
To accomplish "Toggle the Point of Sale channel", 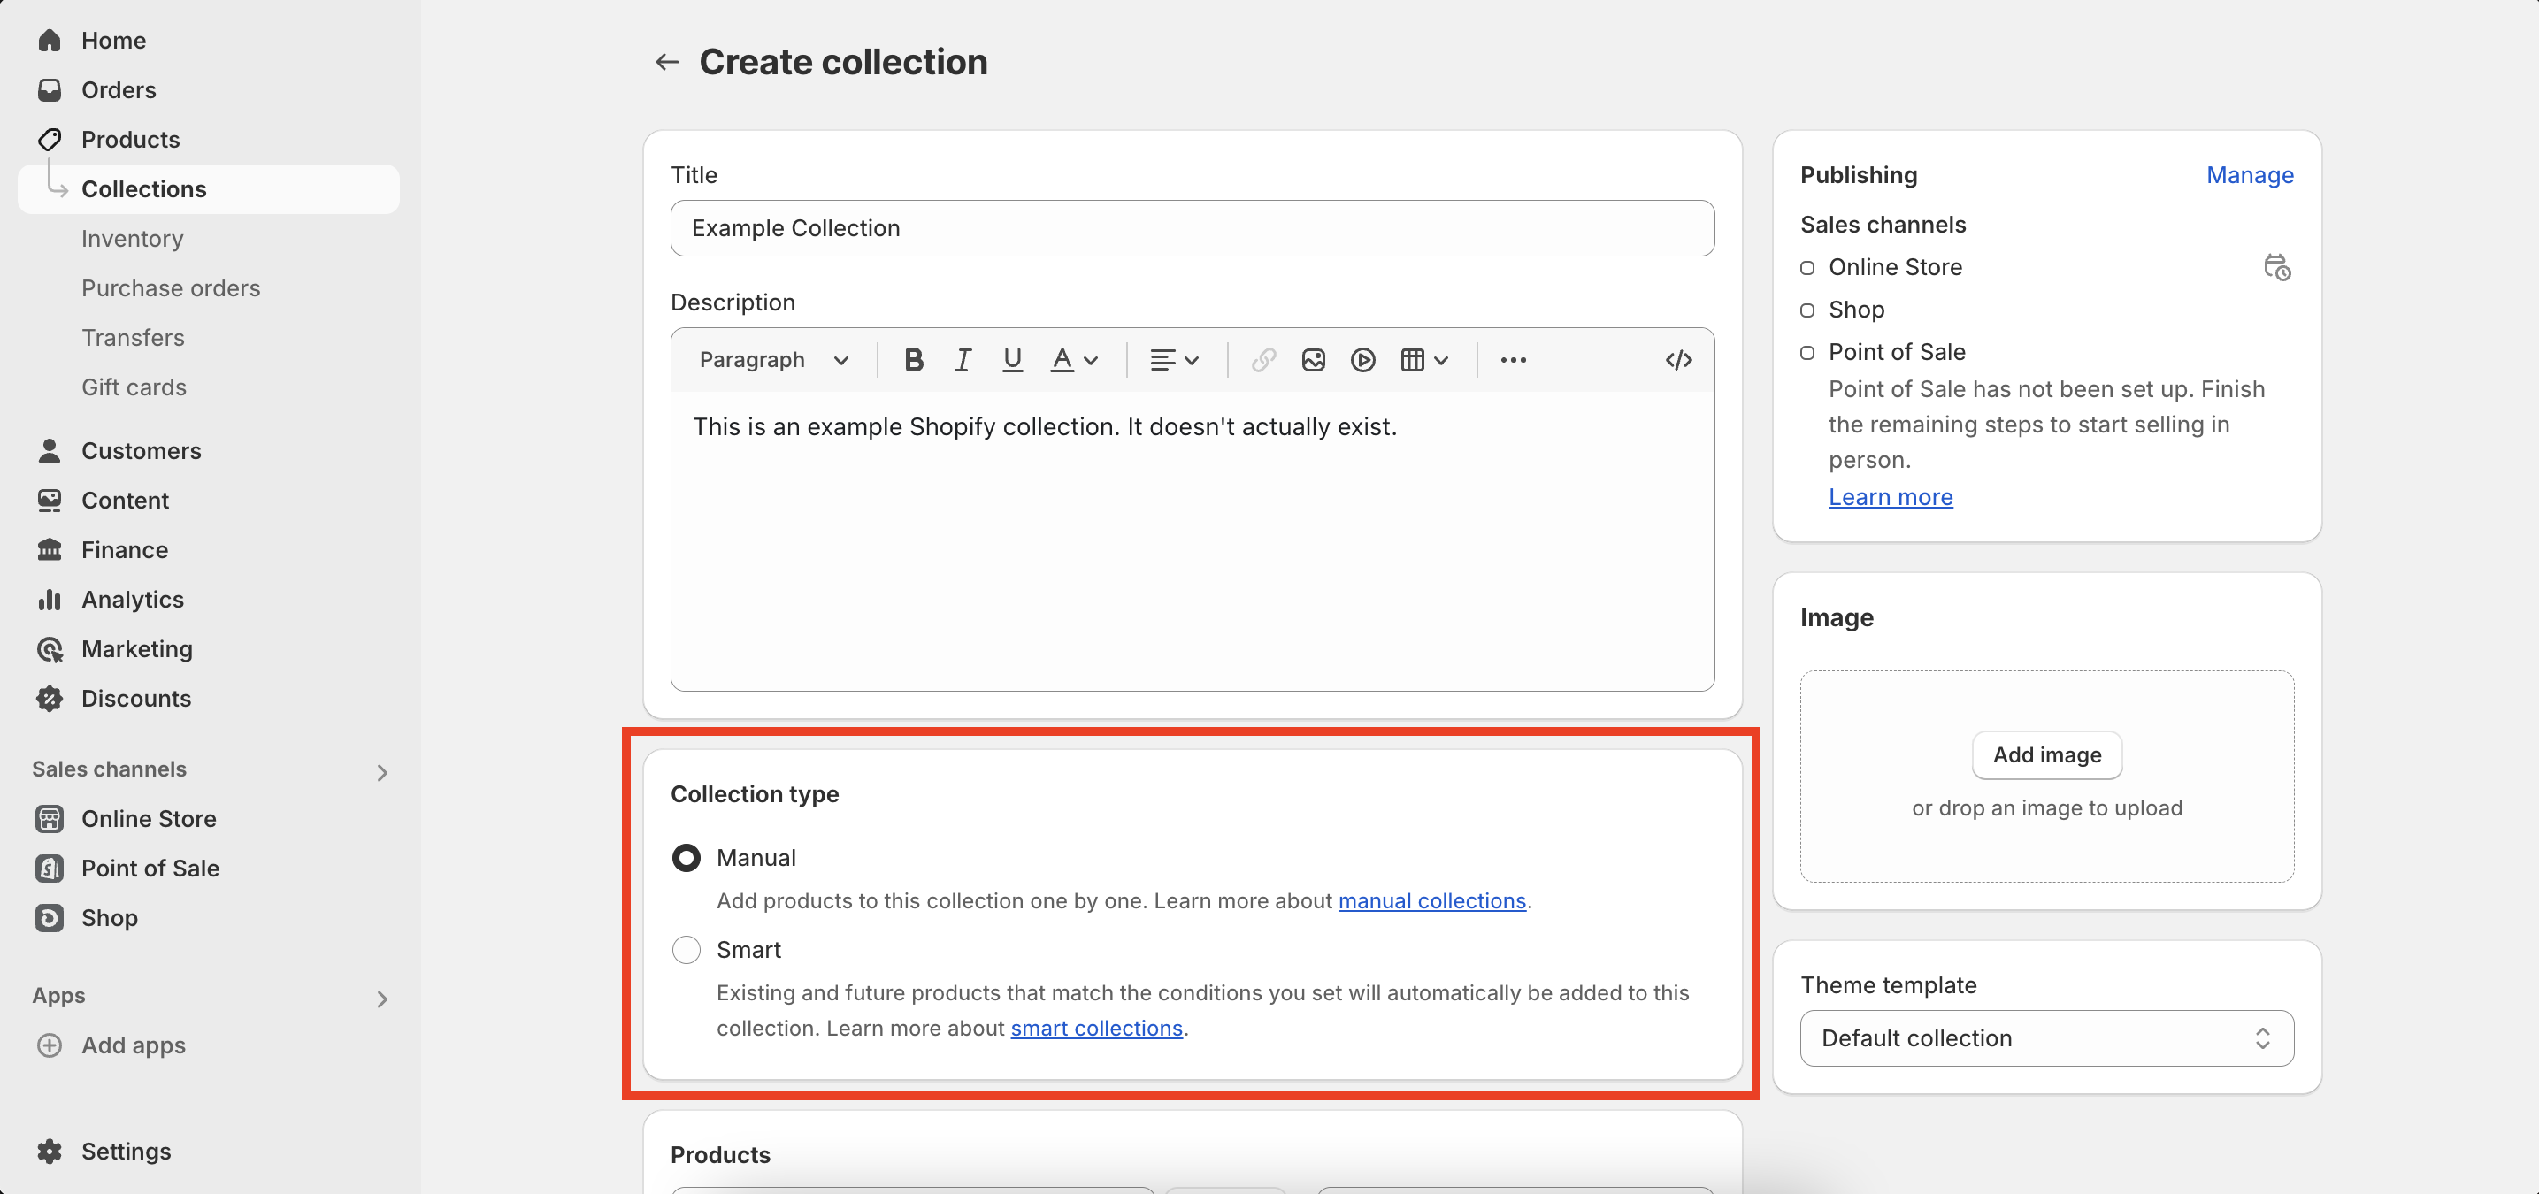I will 1806,353.
